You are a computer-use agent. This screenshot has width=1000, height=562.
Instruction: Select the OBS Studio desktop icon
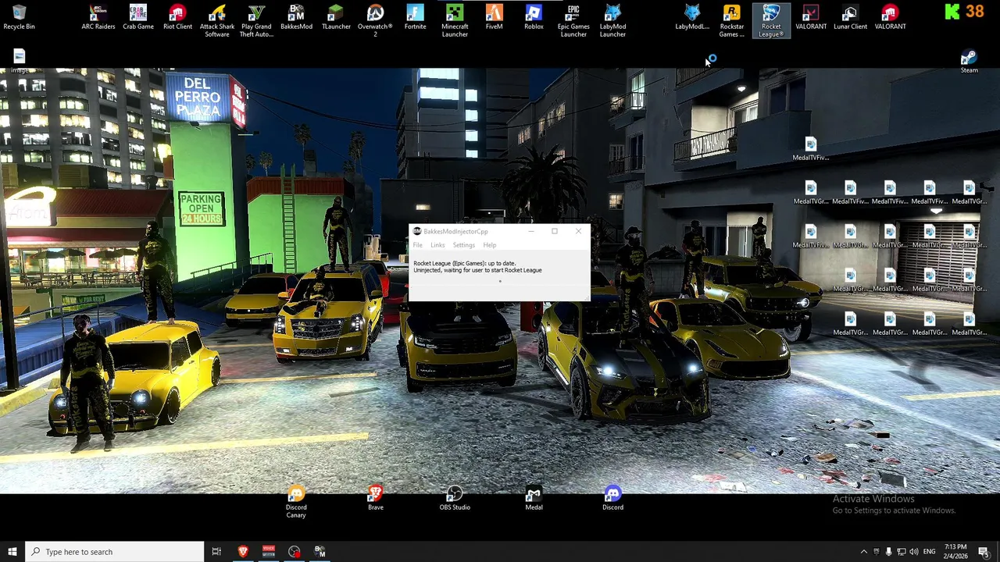coord(455,498)
